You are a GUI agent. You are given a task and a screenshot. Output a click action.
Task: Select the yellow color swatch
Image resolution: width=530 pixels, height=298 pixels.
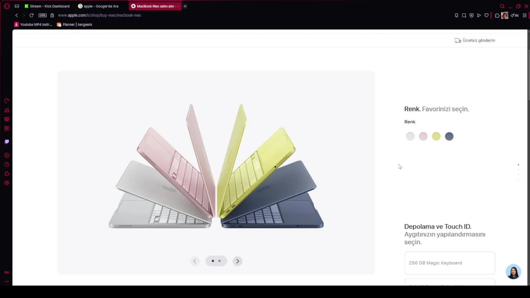(x=436, y=136)
